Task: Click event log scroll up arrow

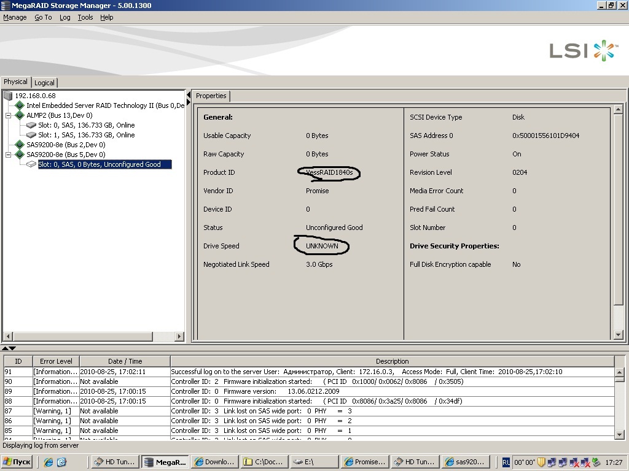Action: click(x=619, y=372)
